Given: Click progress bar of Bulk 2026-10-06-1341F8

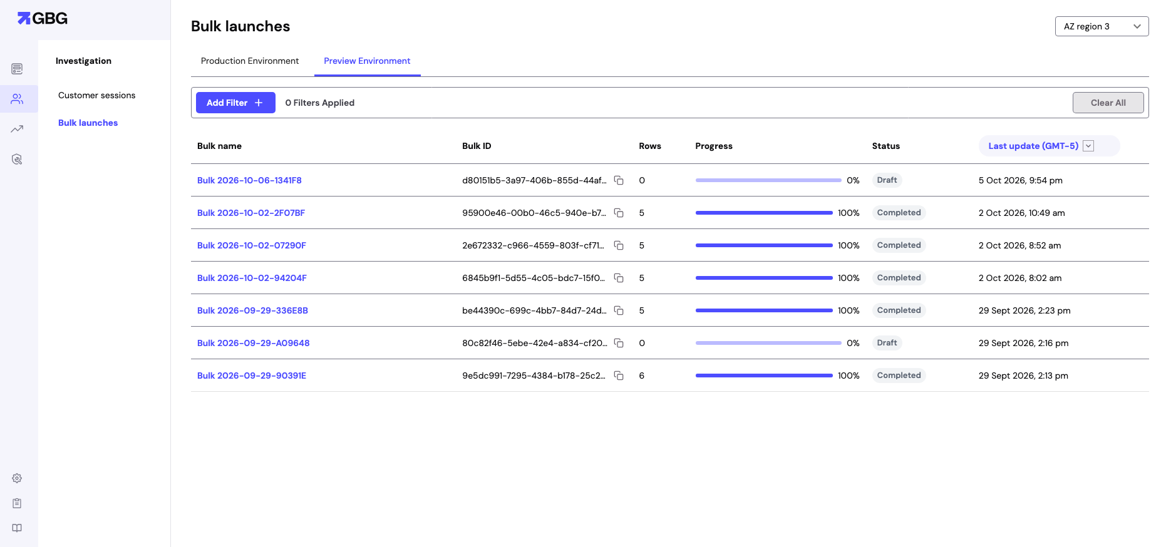Looking at the screenshot, I should [768, 180].
